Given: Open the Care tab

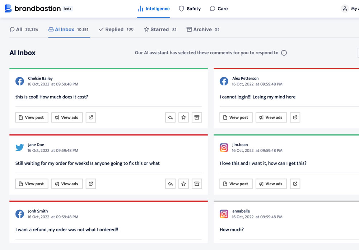Looking at the screenshot, I should (219, 9).
